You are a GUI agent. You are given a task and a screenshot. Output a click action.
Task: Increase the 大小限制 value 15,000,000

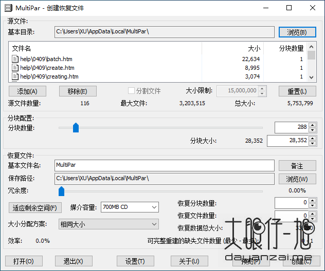point(262,89)
